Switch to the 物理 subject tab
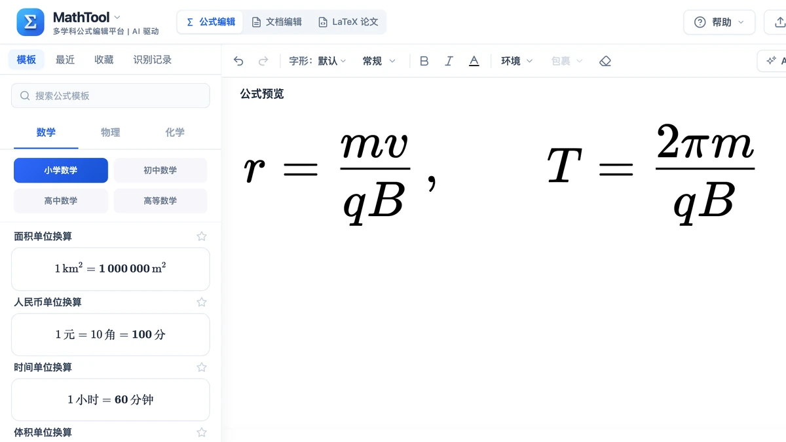This screenshot has width=786, height=442. click(x=110, y=132)
